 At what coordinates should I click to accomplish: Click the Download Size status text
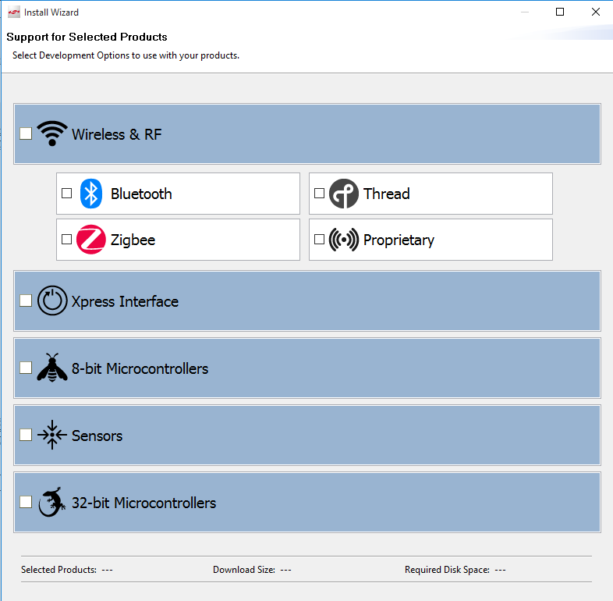(x=252, y=570)
